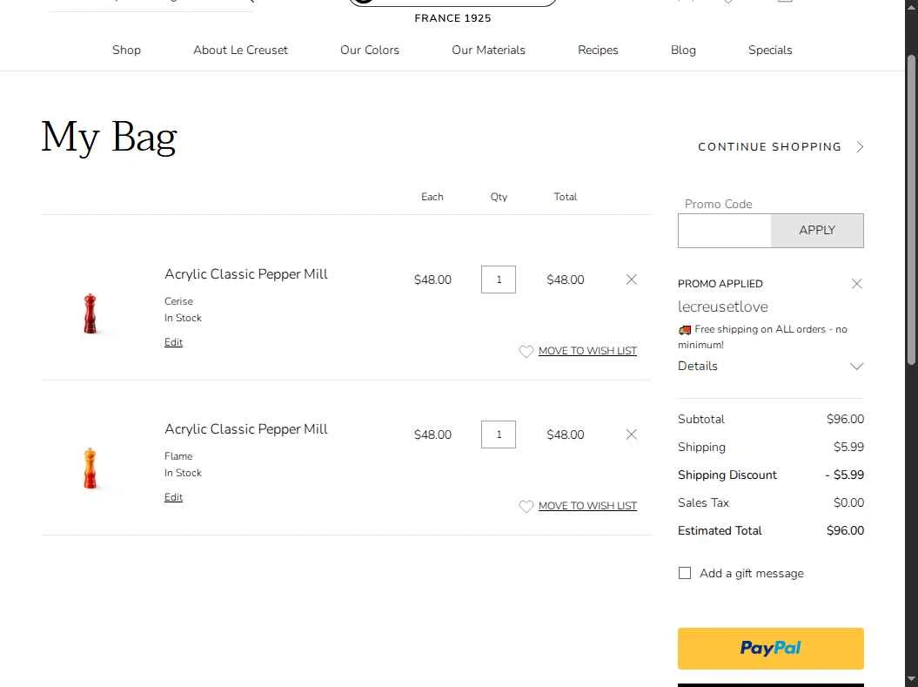Move Flame pepper mill to wish list
Screen dimensions: 918x687
point(587,506)
